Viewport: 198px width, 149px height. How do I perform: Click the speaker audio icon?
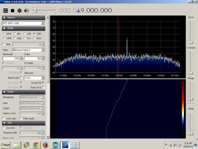click(27, 10)
